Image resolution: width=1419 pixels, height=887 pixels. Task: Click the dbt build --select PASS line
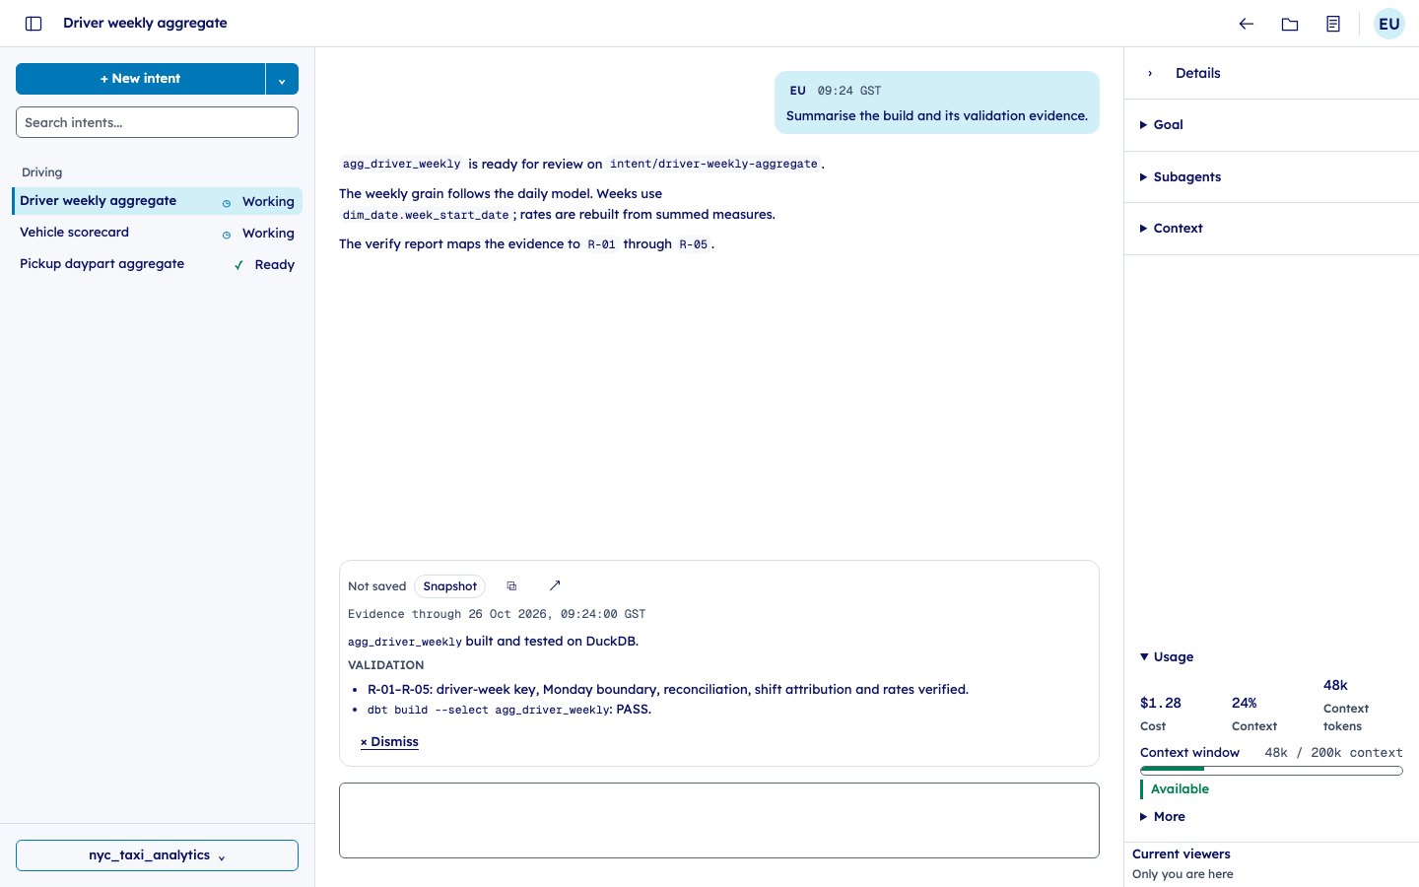pyautogui.click(x=509, y=710)
